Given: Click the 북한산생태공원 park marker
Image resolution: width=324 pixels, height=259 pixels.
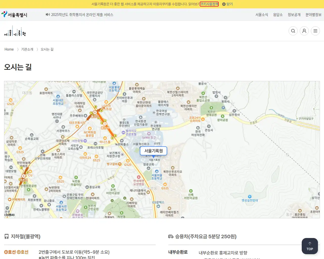Looking at the screenshot, I should coord(211,111).
